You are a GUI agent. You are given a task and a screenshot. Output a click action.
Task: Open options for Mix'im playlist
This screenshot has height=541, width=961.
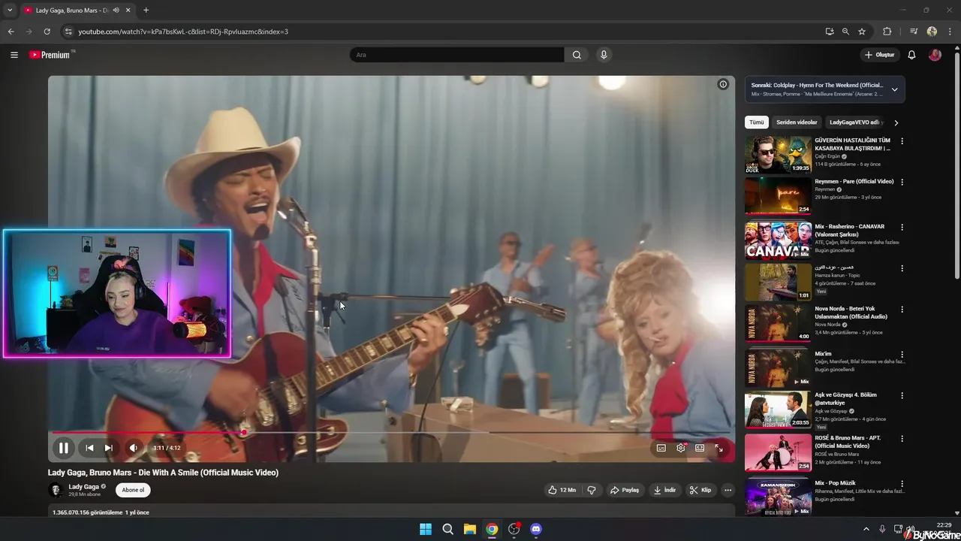click(902, 355)
